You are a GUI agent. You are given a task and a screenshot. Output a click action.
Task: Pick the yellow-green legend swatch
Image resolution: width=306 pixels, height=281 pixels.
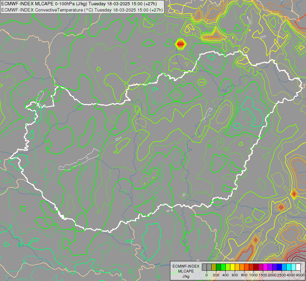click(228, 267)
